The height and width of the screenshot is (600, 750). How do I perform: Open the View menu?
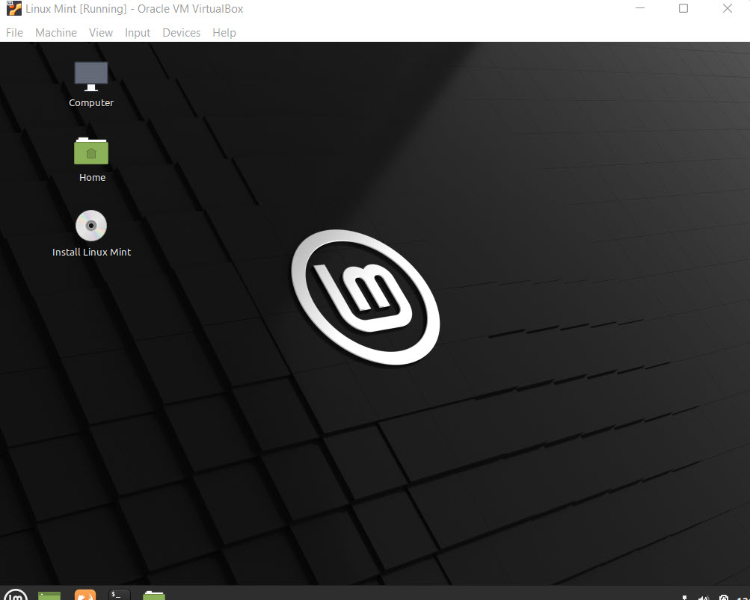click(x=101, y=33)
